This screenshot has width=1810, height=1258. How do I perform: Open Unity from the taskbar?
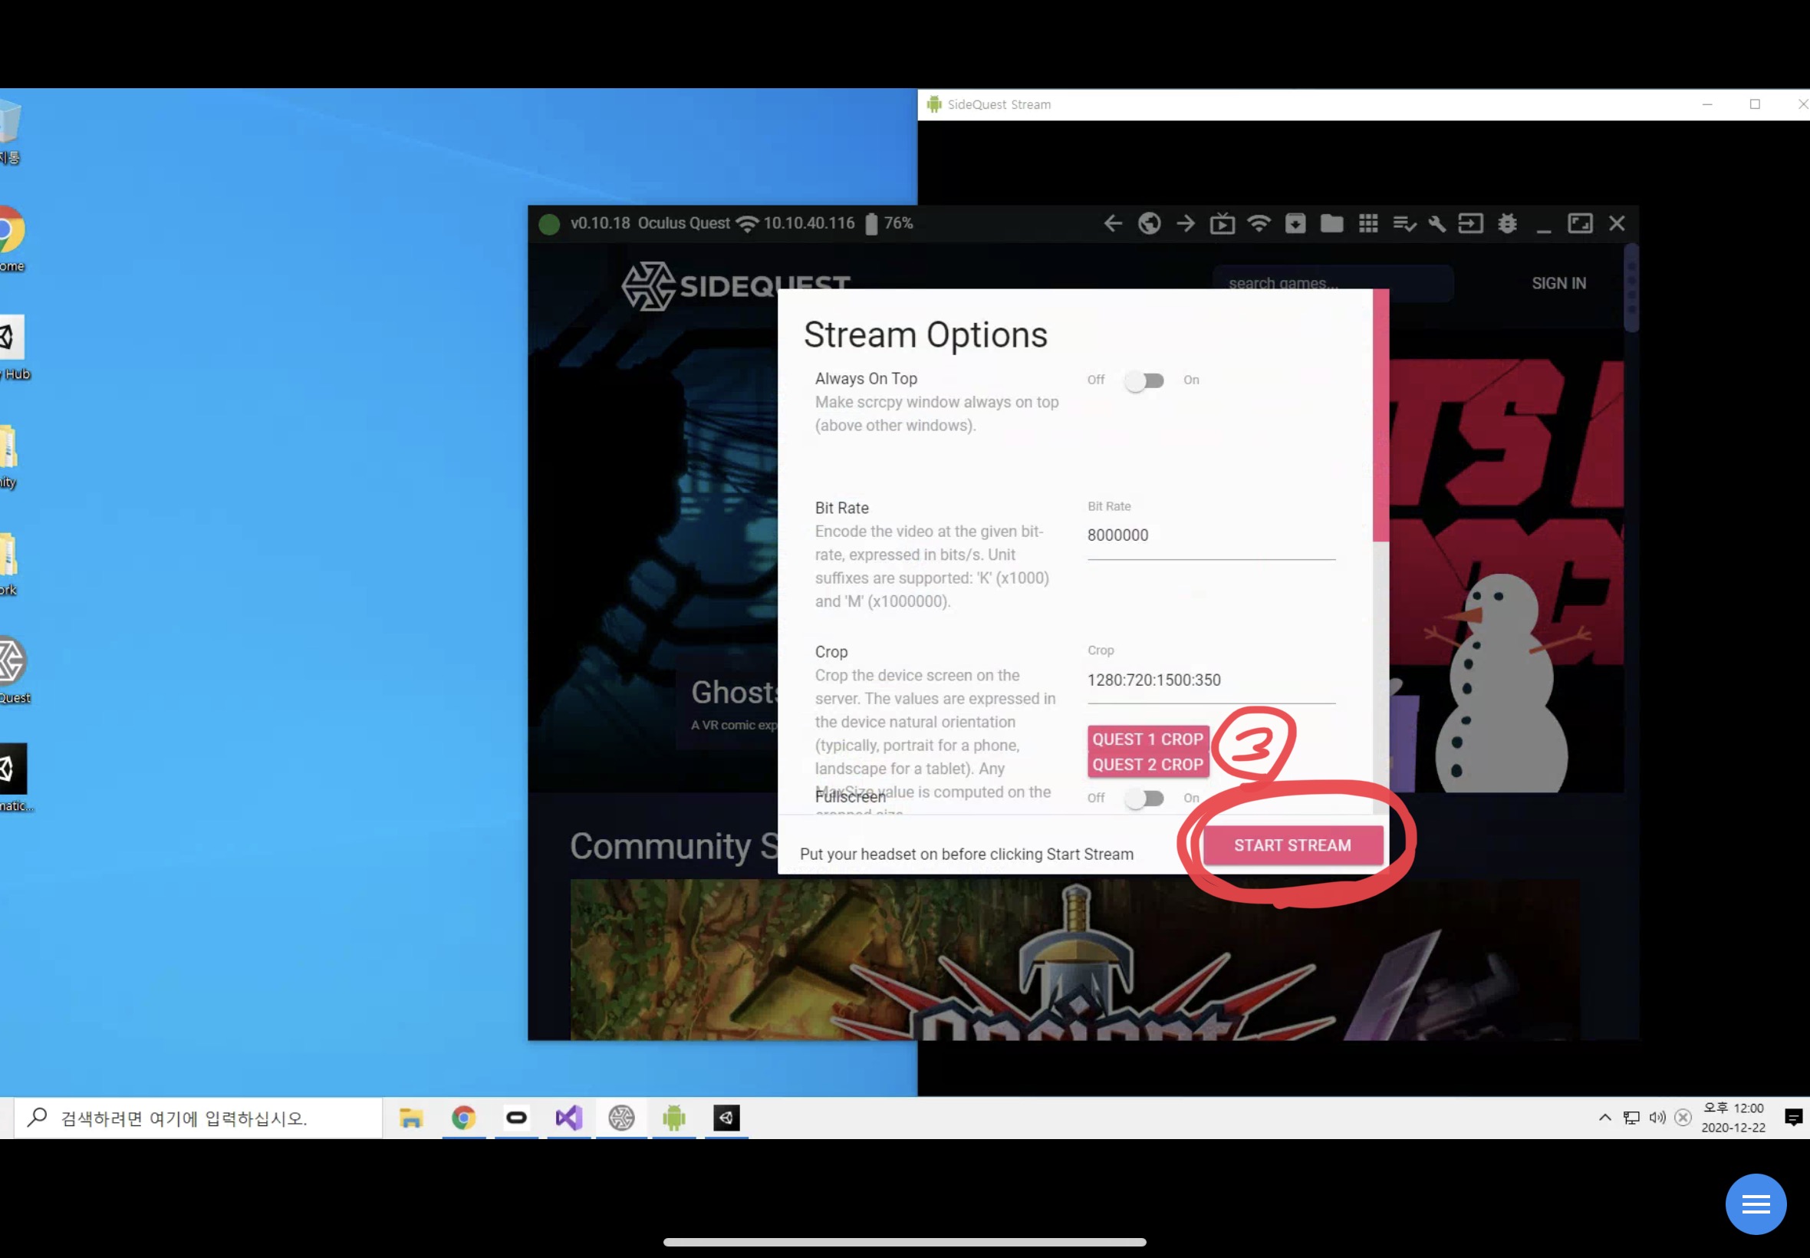726,1118
